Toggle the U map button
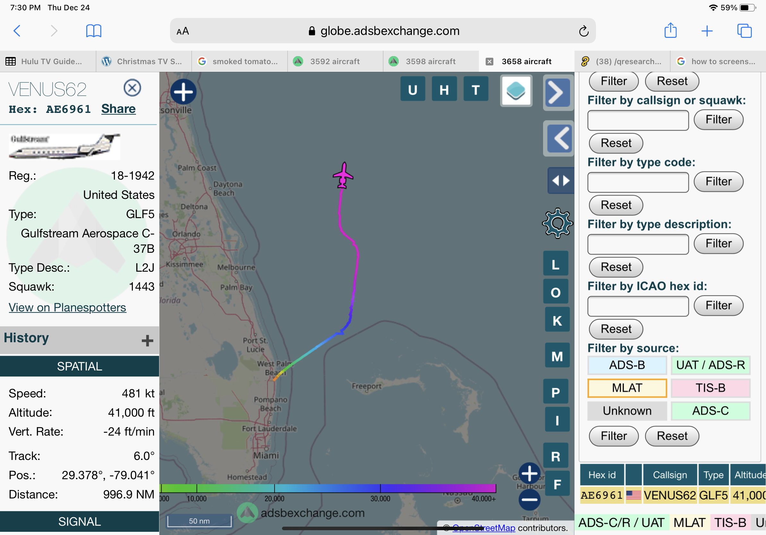This screenshot has width=766, height=535. [413, 89]
